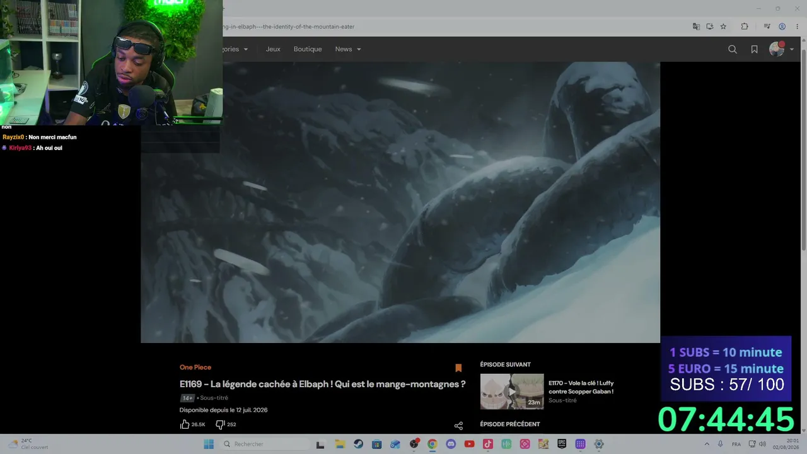
Task: Open the Jeux menu item
Action: pos(273,49)
